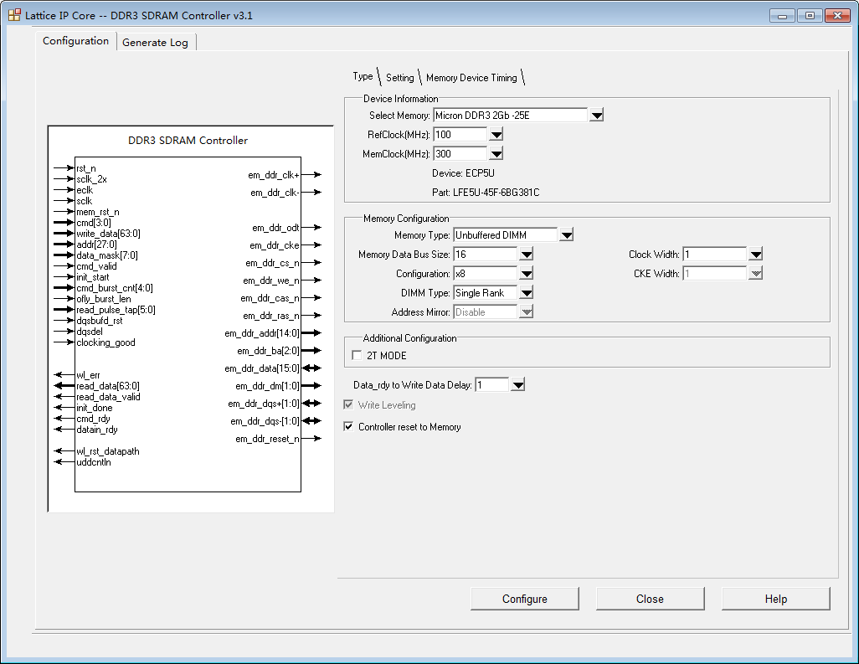Click the wl_rst_datapath port label

click(x=108, y=450)
